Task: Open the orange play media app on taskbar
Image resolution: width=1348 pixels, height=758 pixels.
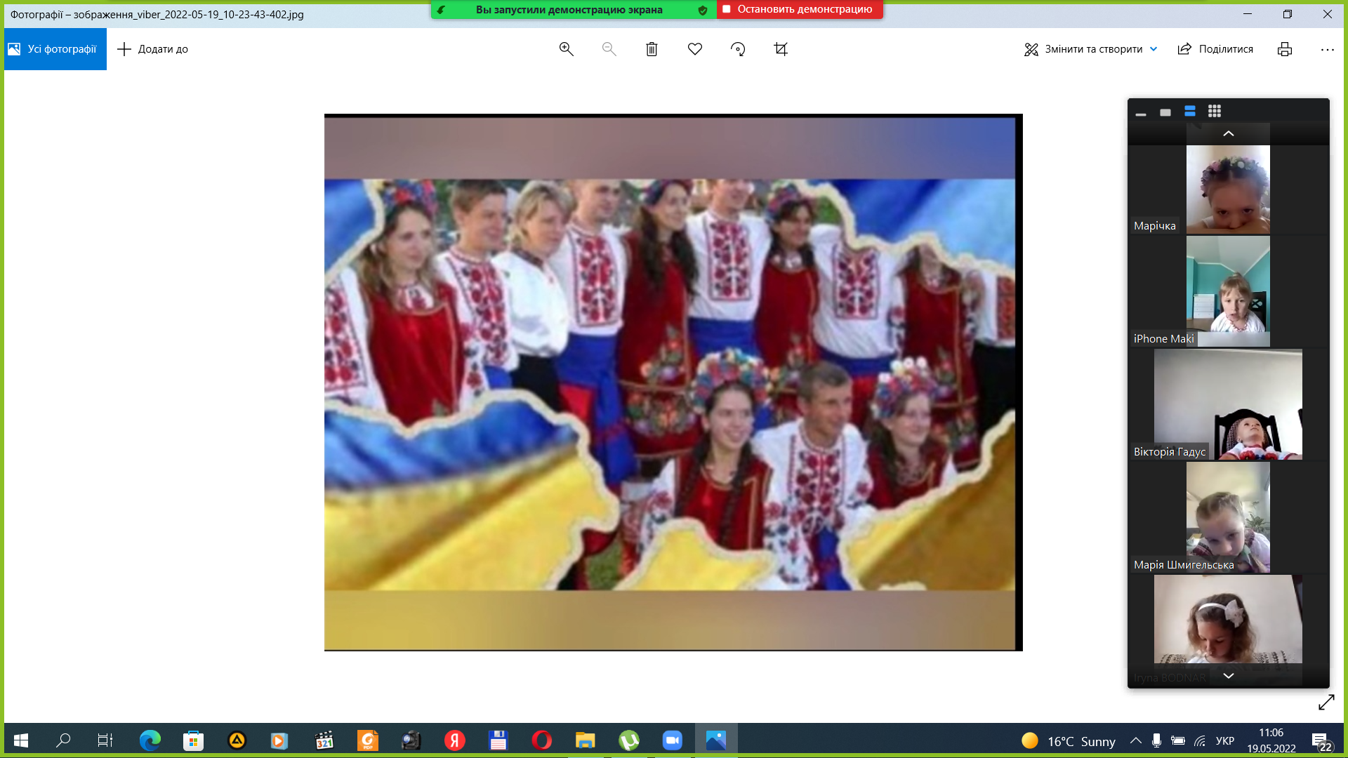Action: (x=280, y=740)
